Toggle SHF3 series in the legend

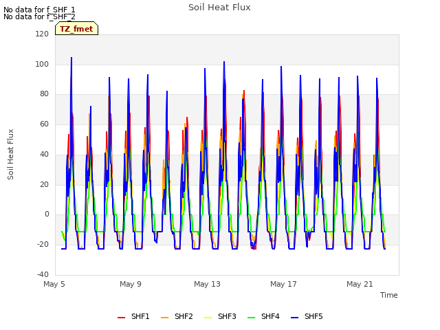point(220,316)
